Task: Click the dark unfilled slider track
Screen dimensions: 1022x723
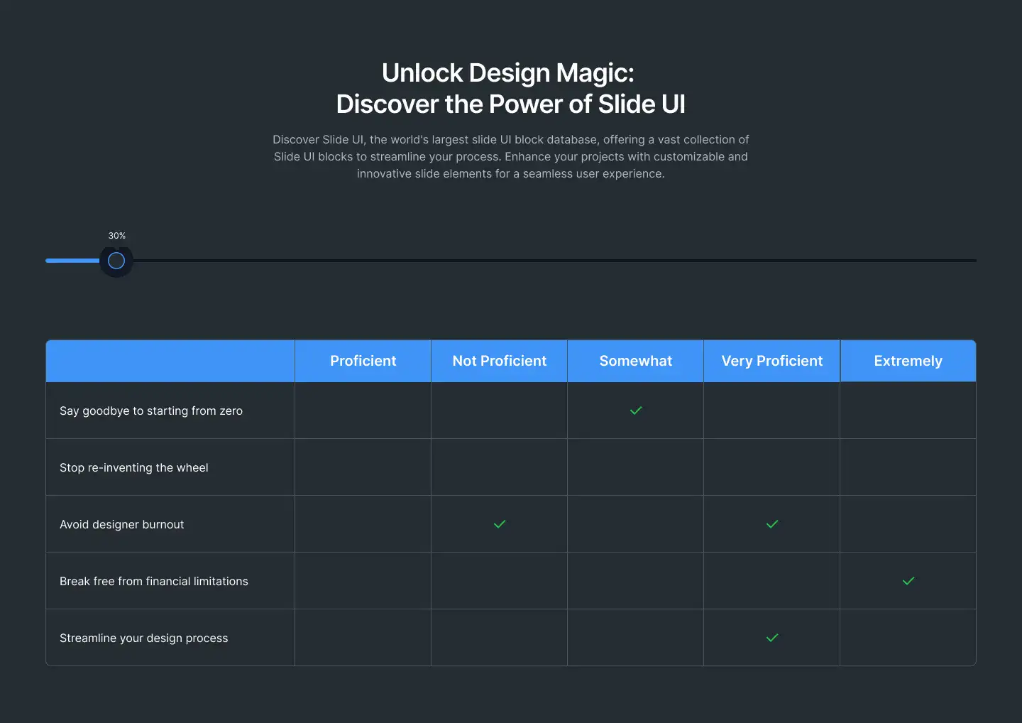Action: click(554, 261)
